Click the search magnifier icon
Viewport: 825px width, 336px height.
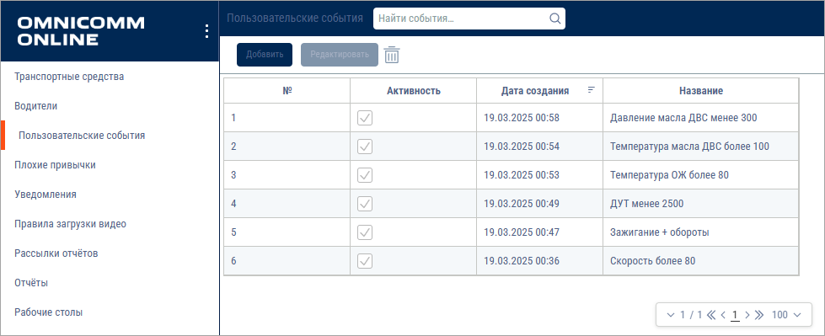tap(554, 19)
